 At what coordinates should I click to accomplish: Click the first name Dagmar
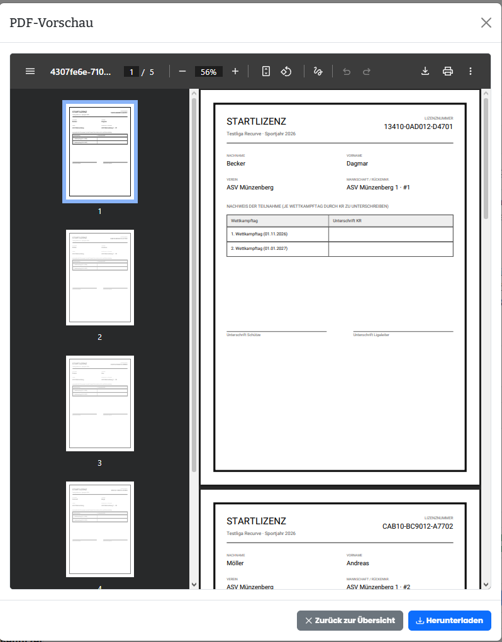point(357,164)
